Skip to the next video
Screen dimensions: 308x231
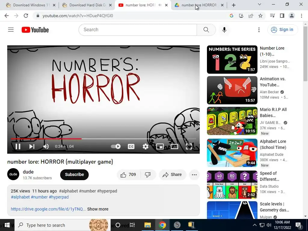point(32,146)
